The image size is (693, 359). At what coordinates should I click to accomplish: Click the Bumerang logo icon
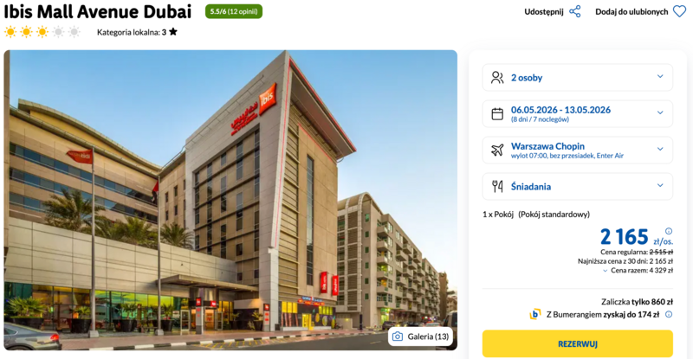535,314
